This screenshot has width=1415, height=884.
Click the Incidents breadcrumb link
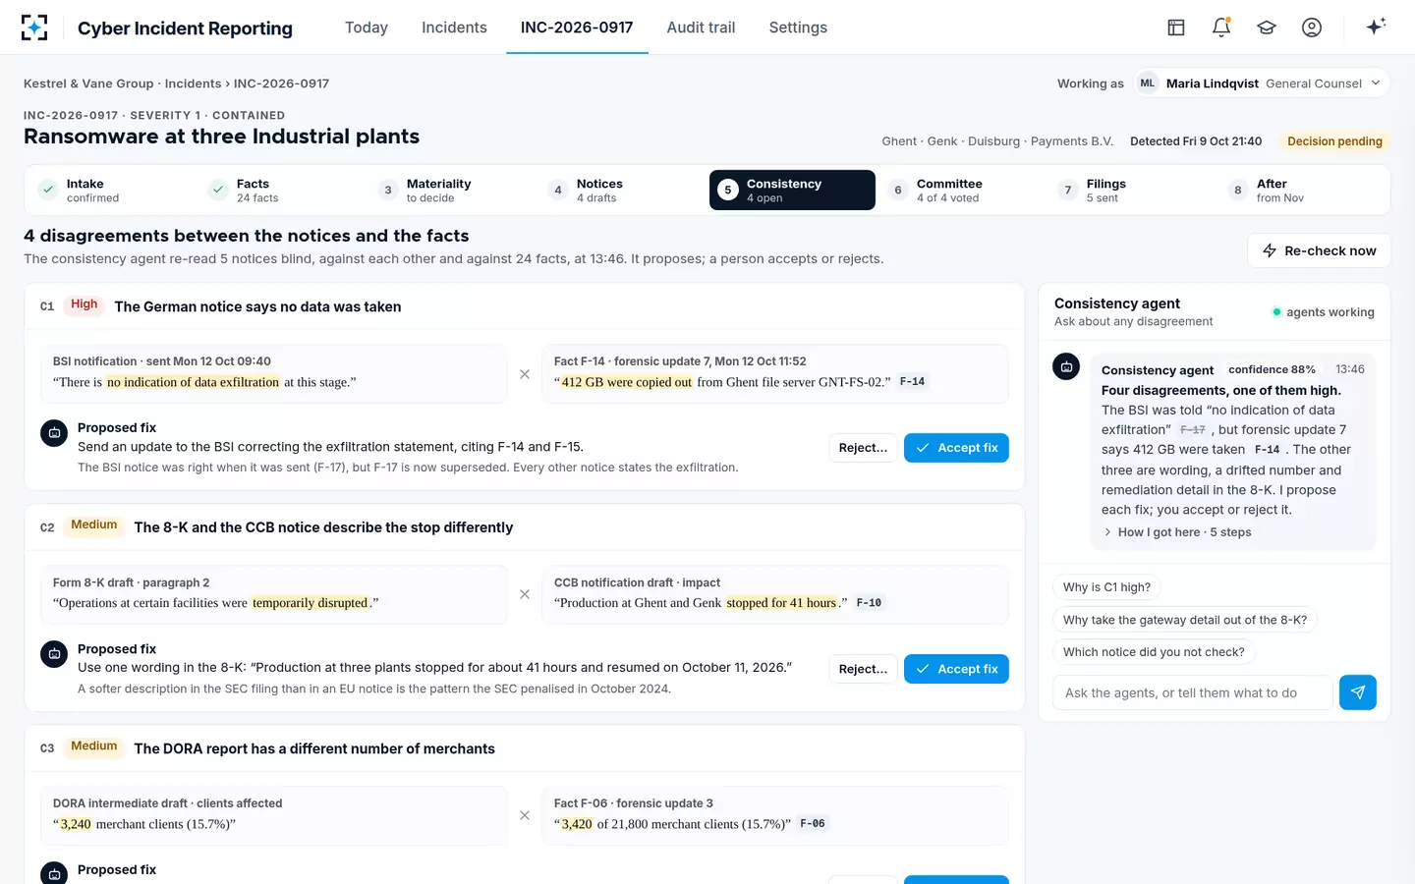(193, 83)
